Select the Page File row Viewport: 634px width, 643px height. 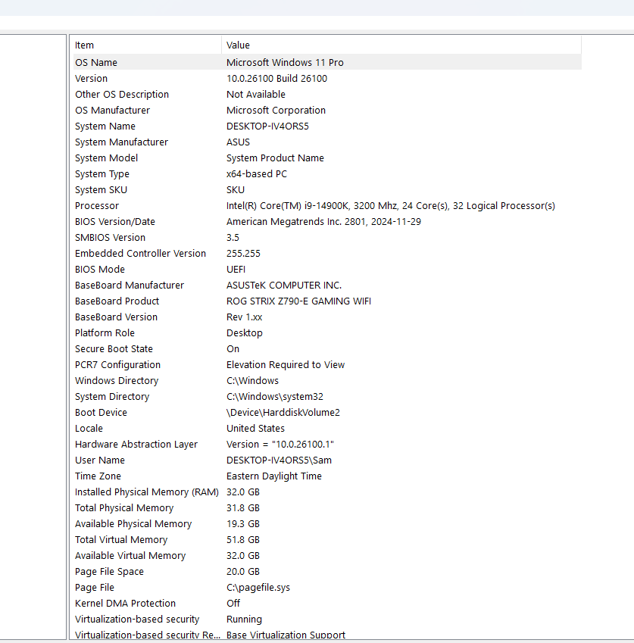327,588
